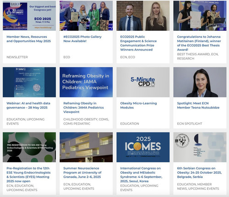Open the 2025 ICOMES banner thumbnail

[x=143, y=147]
